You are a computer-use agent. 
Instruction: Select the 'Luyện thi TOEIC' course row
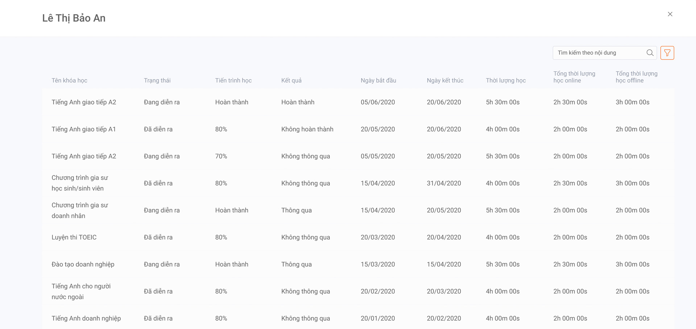[x=74, y=237]
